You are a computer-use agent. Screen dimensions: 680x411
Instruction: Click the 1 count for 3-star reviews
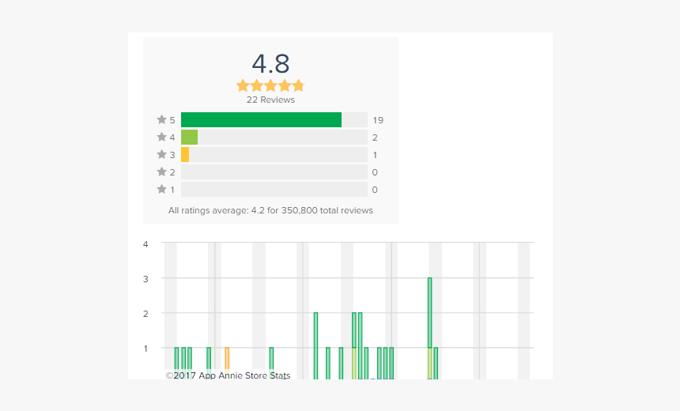(x=376, y=155)
